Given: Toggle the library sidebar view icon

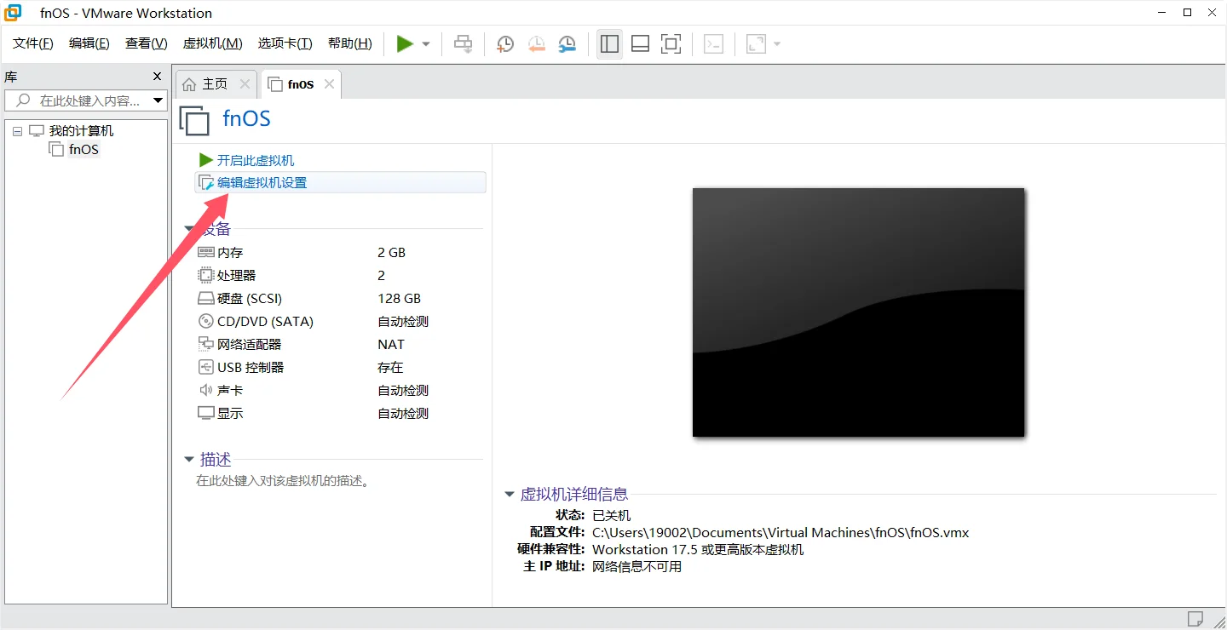Looking at the screenshot, I should 609,44.
